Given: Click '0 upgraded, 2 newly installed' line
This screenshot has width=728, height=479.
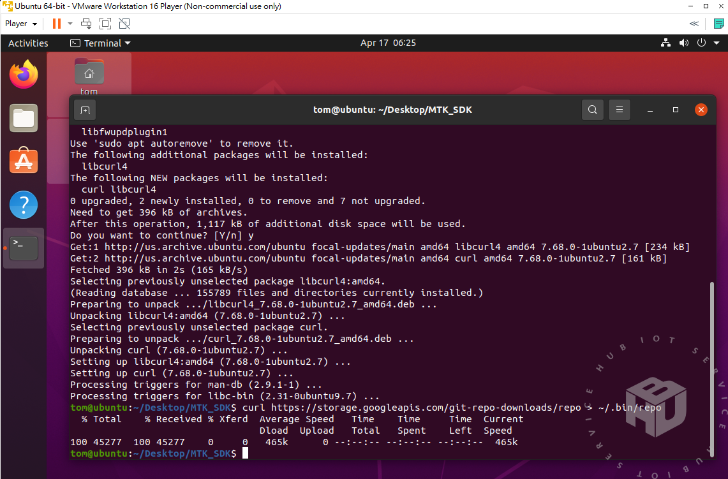Looking at the screenshot, I should [x=248, y=201].
